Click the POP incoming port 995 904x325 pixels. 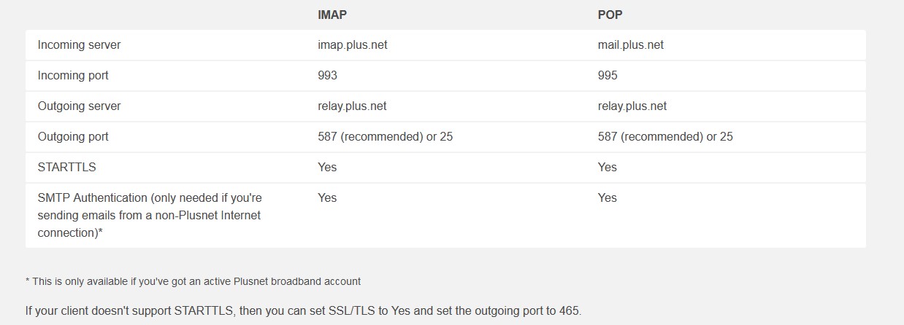608,75
